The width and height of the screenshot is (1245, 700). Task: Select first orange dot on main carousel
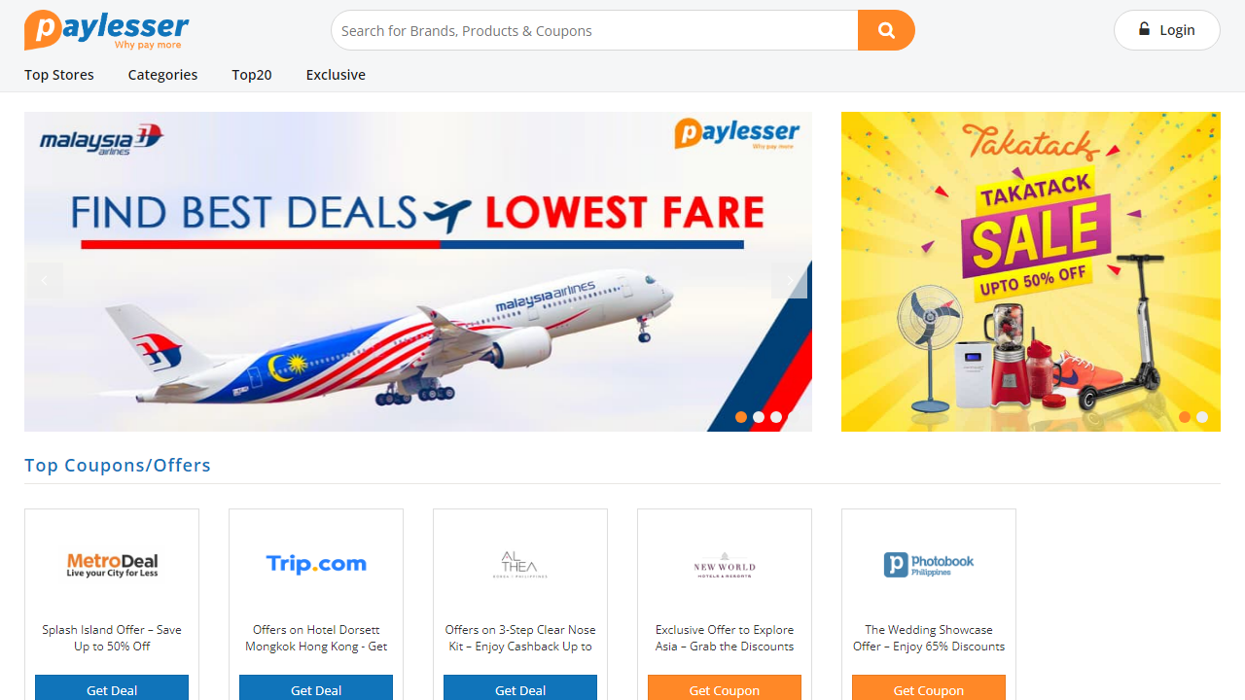click(741, 417)
